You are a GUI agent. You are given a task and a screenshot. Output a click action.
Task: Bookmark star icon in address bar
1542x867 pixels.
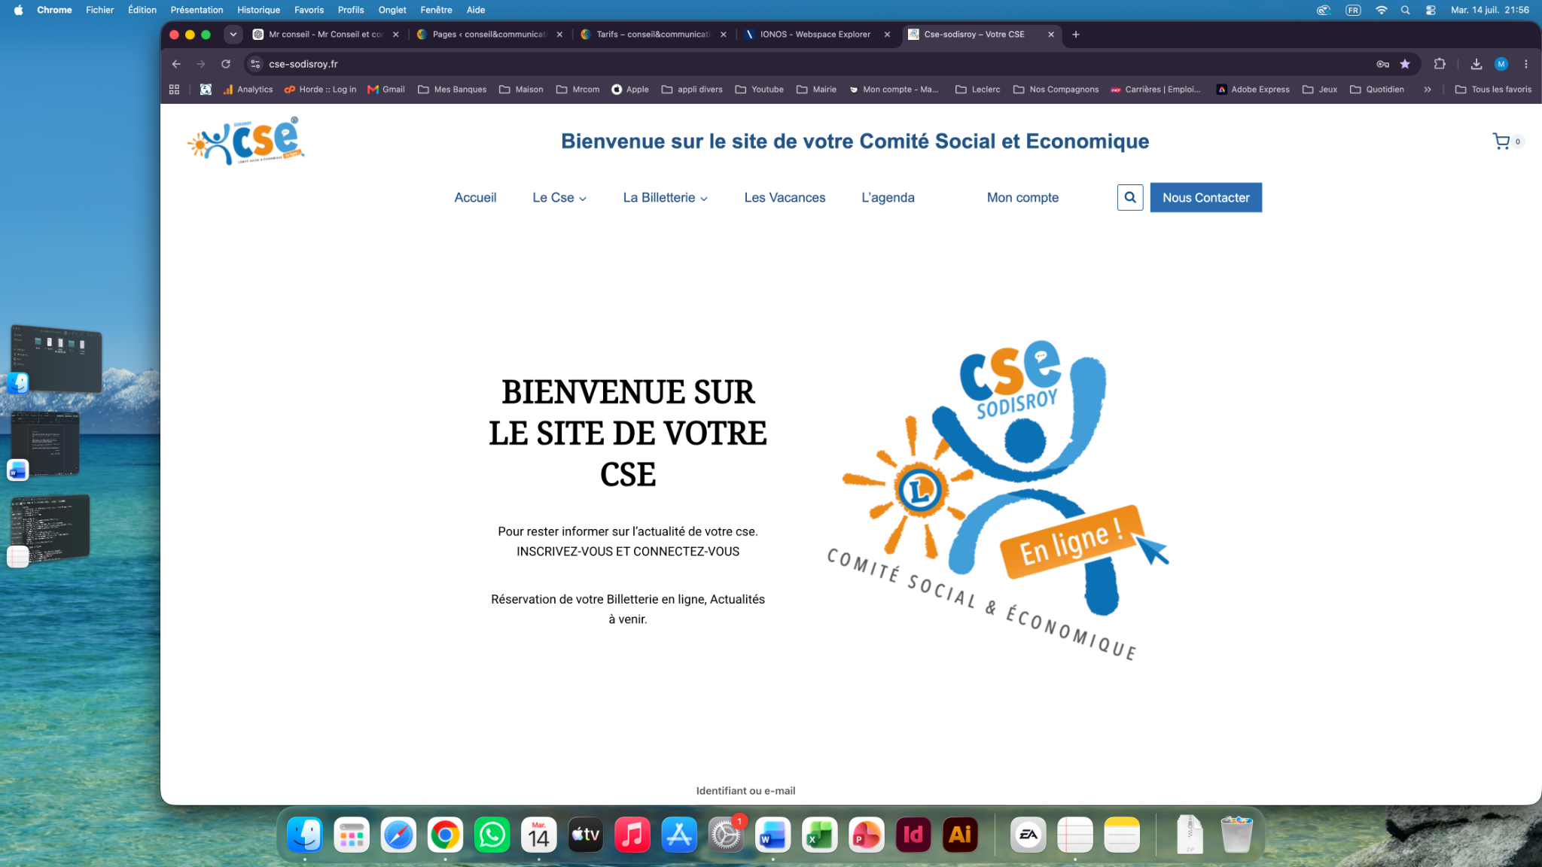[x=1405, y=64]
